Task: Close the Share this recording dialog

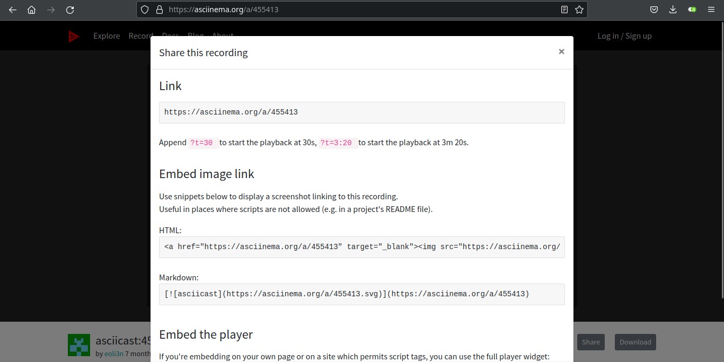Action: point(561,51)
